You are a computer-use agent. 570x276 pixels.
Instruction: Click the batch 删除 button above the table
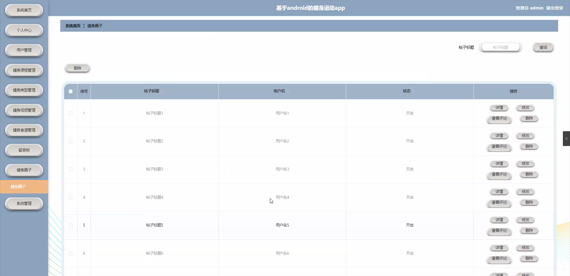coord(77,68)
